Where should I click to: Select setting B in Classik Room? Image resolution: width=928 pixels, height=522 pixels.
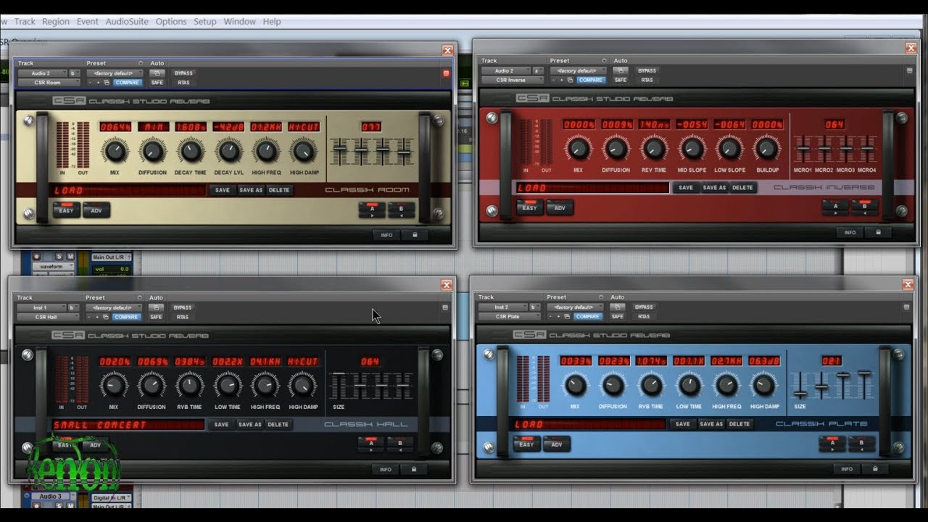400,210
